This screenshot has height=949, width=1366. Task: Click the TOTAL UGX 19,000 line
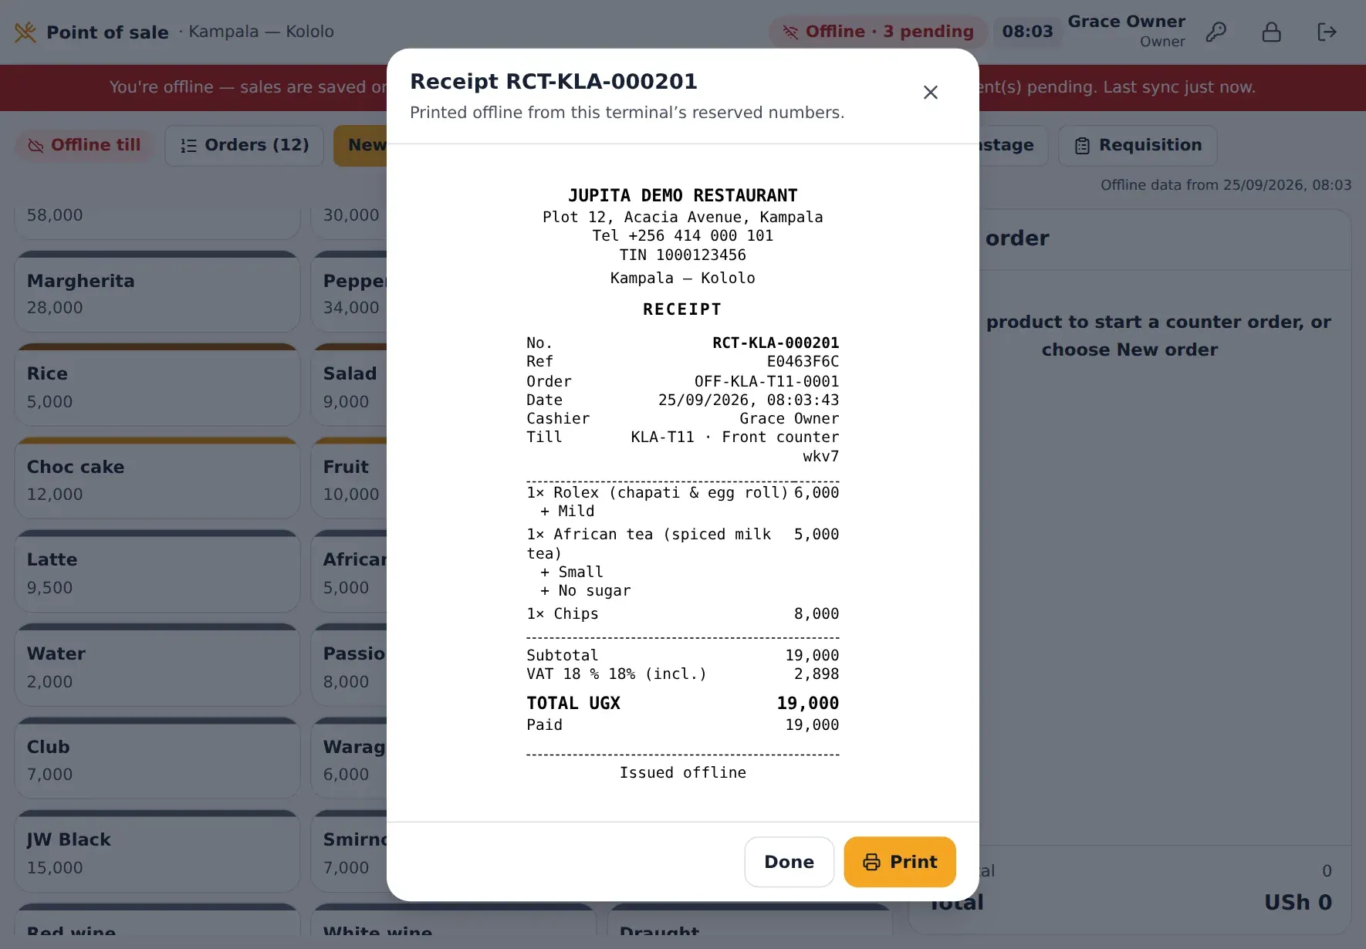(682, 703)
